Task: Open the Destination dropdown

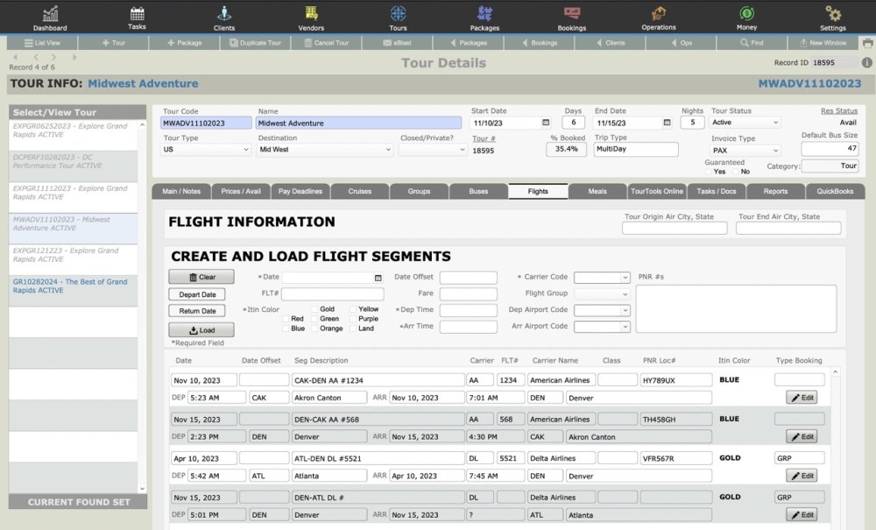Action: (x=324, y=150)
